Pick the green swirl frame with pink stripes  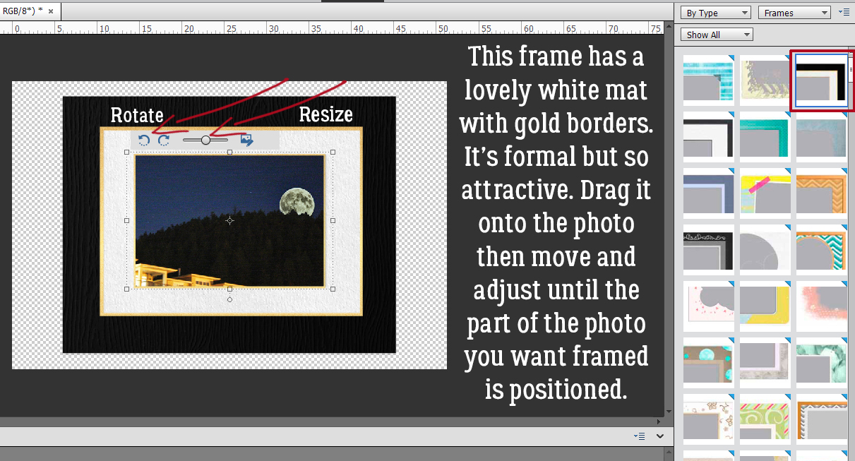(x=765, y=419)
